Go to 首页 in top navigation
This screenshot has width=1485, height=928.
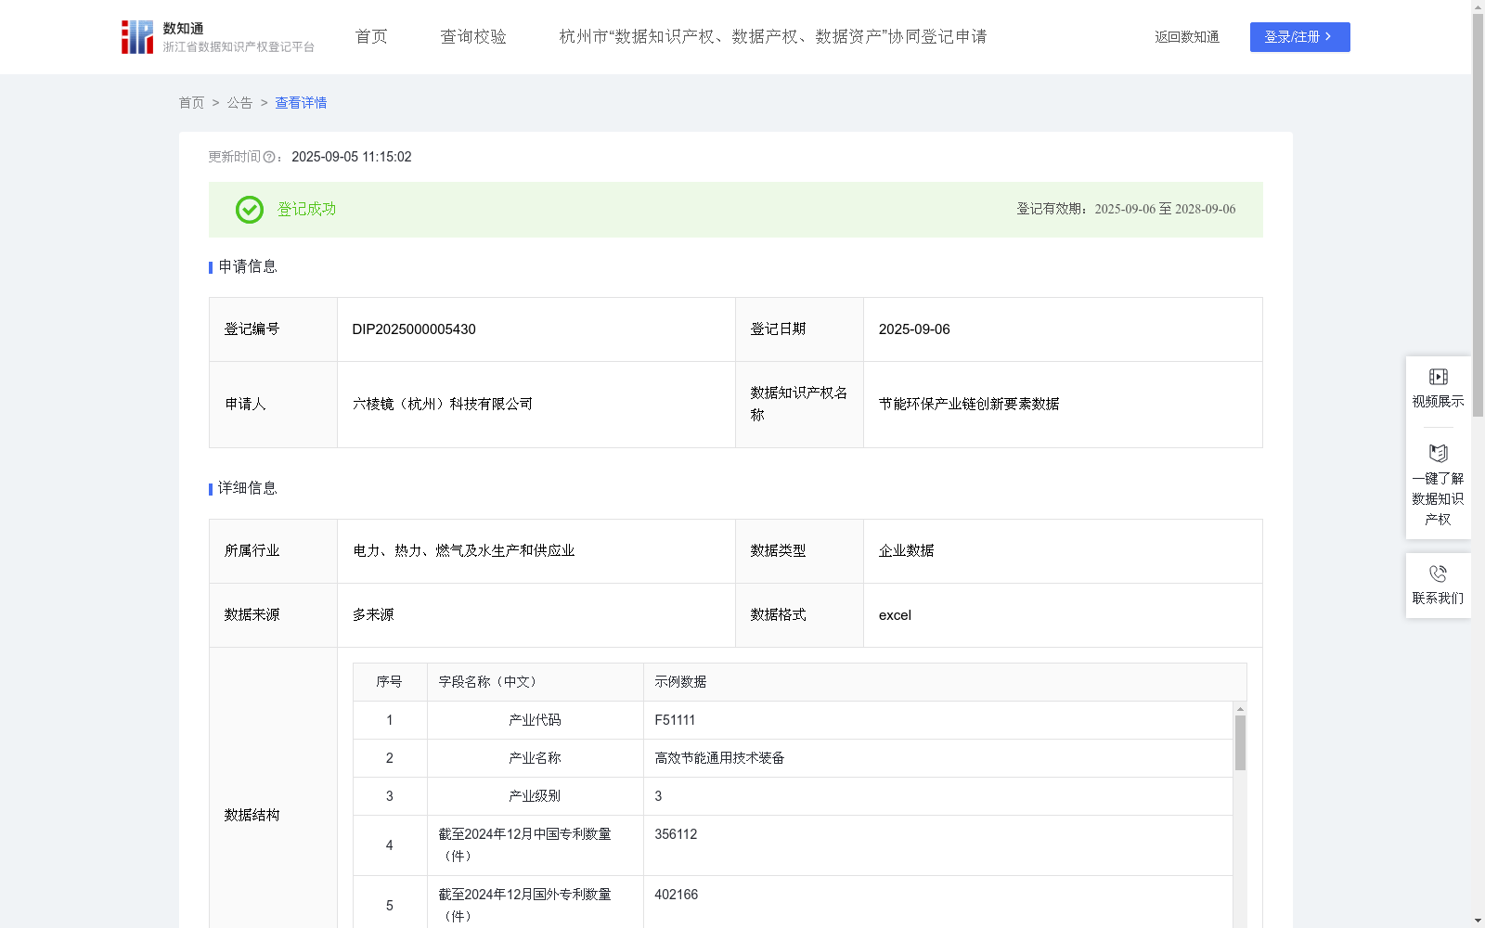[x=371, y=37]
